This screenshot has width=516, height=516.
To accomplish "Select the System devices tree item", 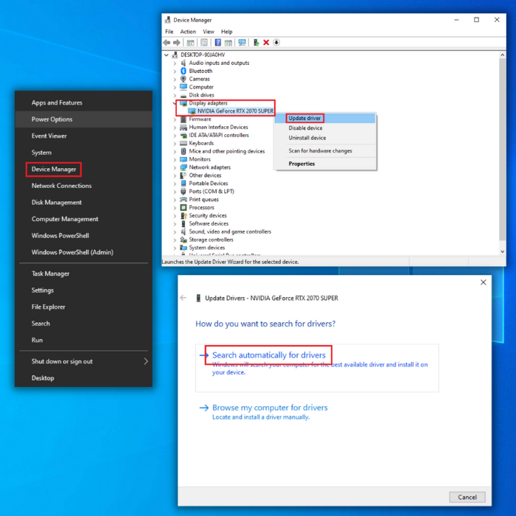I will [206, 248].
